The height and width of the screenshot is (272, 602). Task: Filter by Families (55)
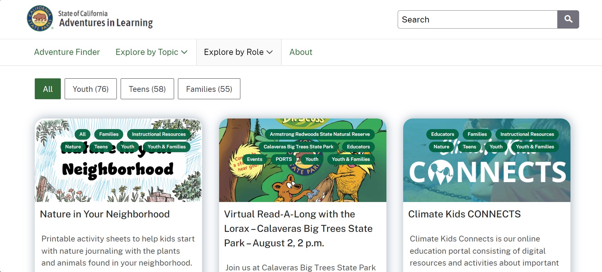coord(209,89)
